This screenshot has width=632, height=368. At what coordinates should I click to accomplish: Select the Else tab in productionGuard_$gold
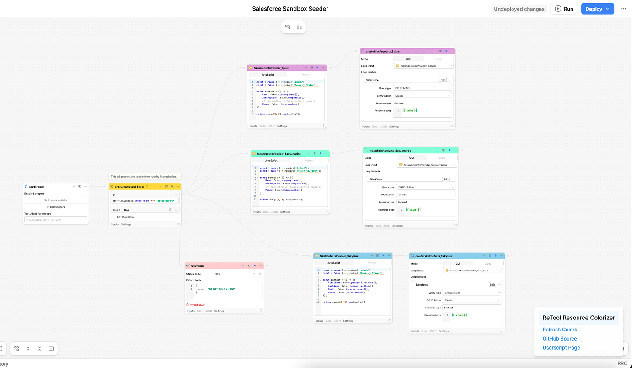(126, 210)
